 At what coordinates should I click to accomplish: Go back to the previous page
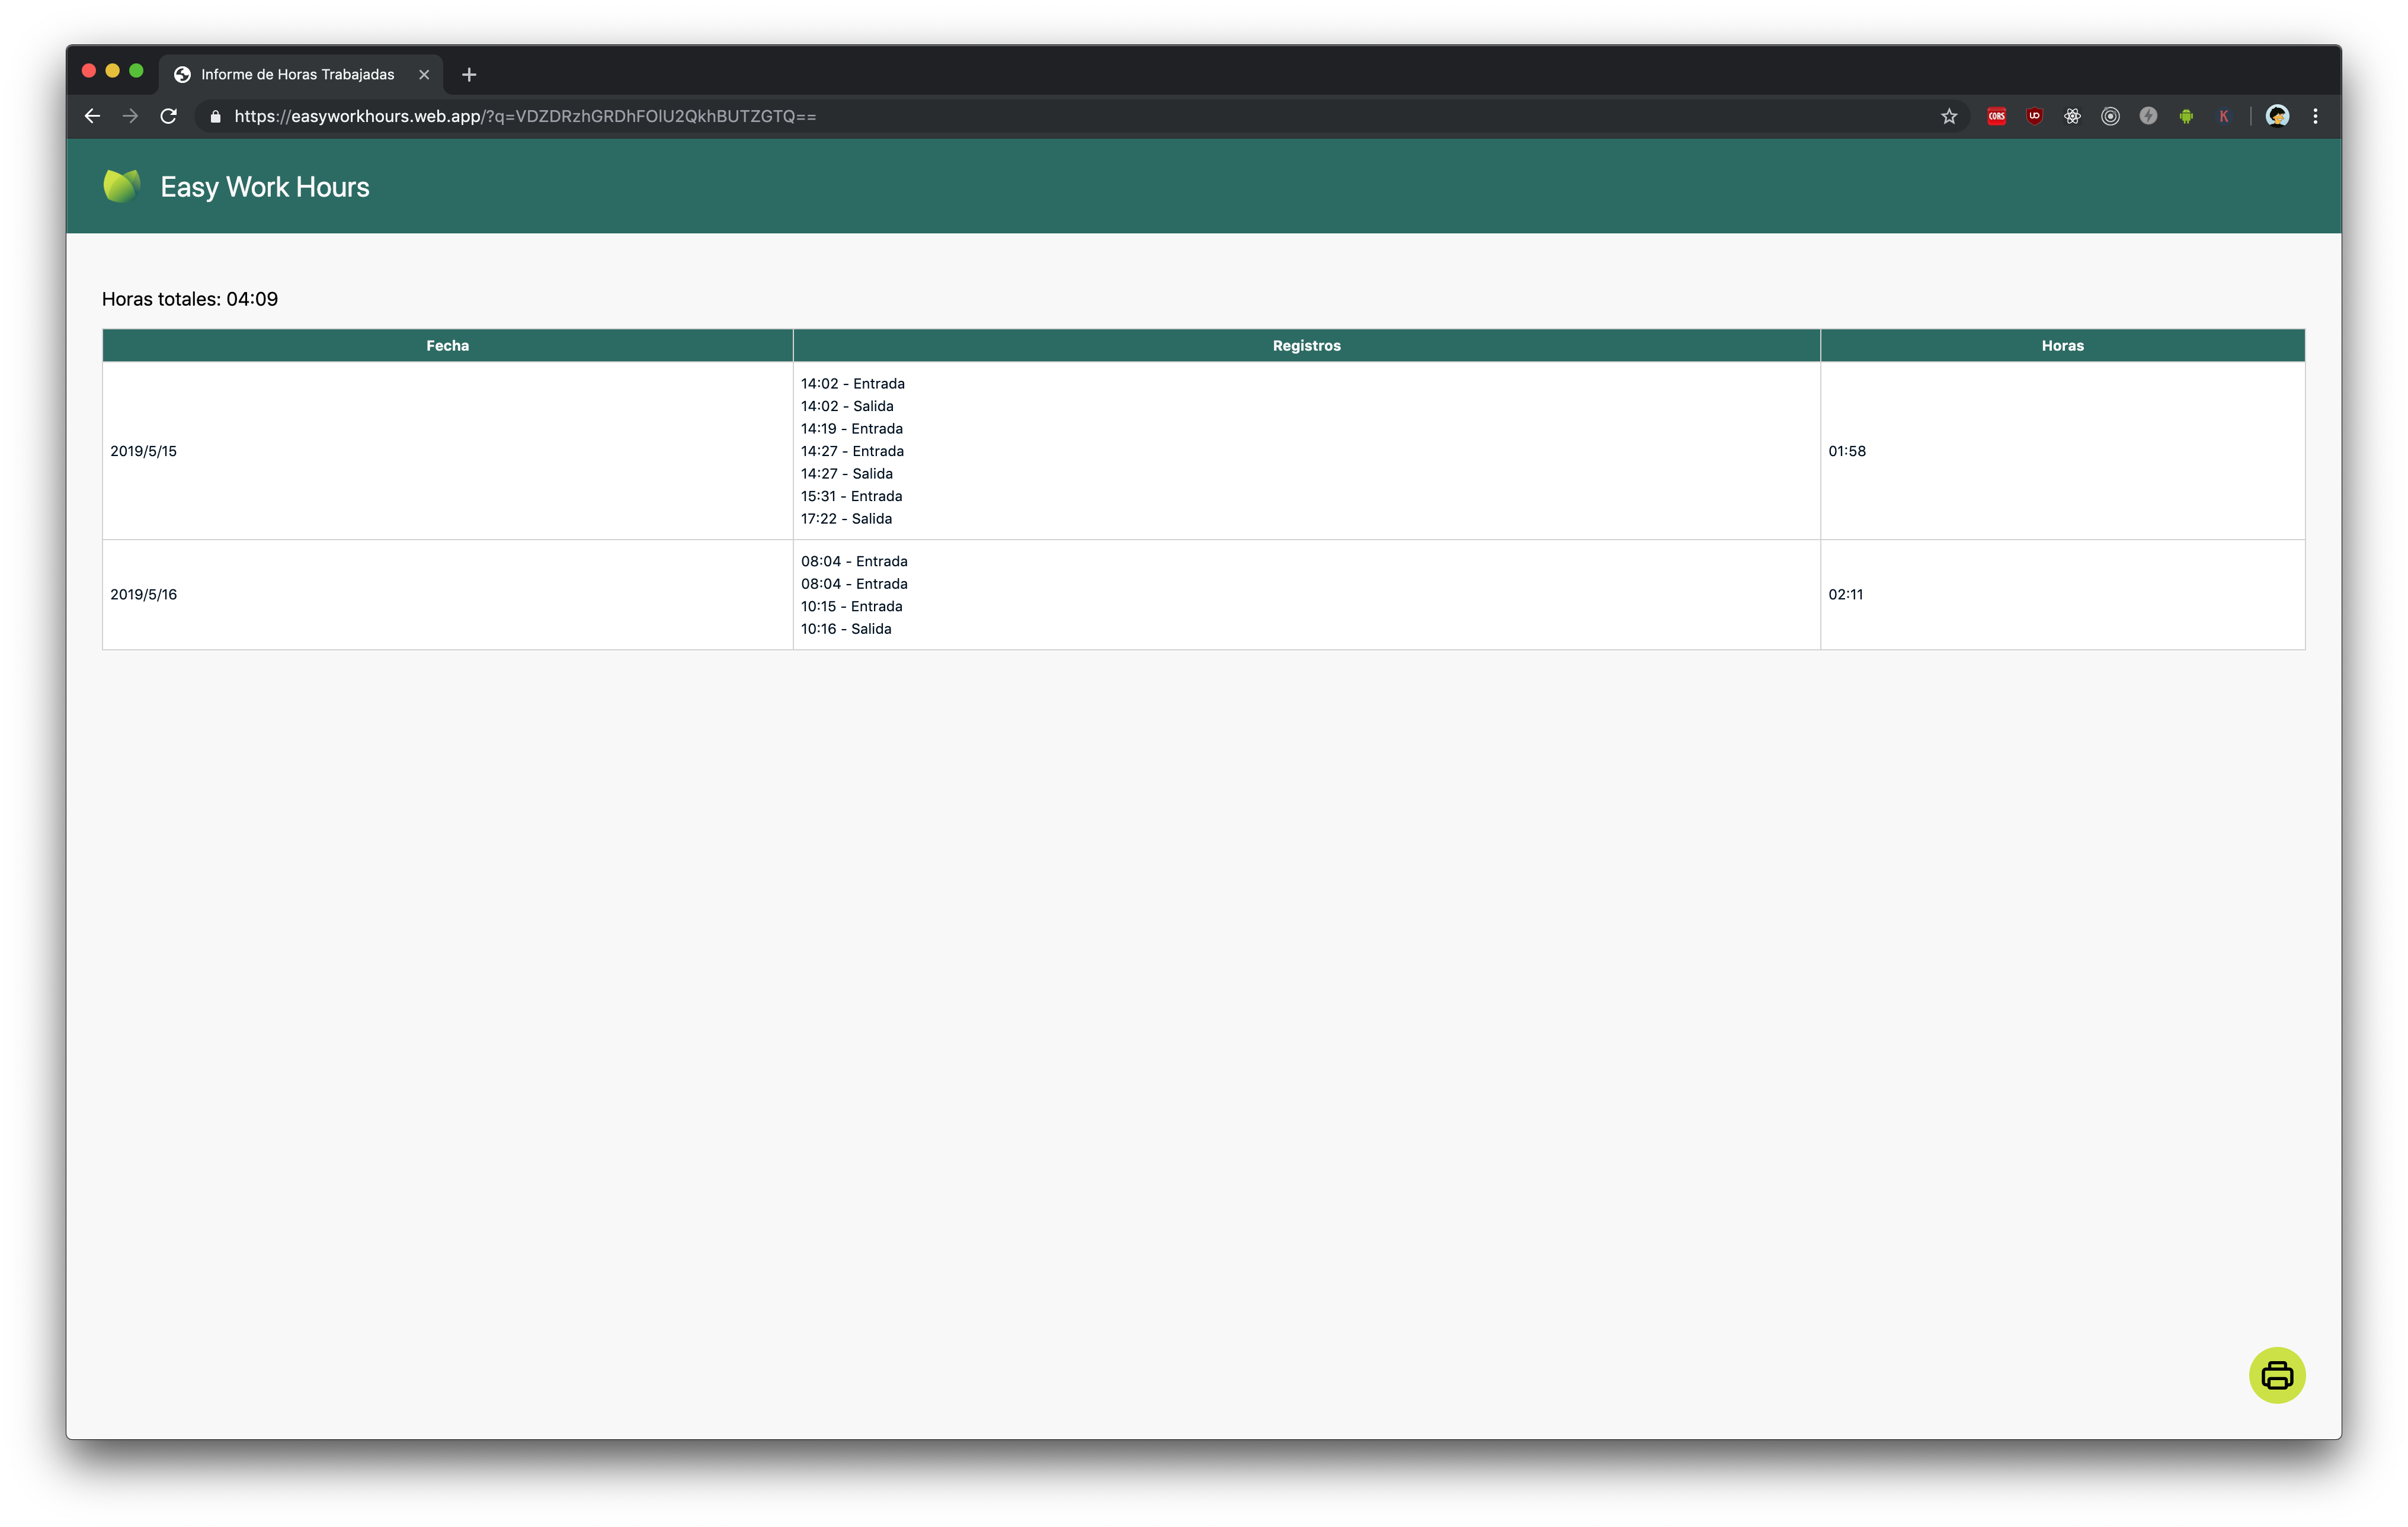coord(92,116)
